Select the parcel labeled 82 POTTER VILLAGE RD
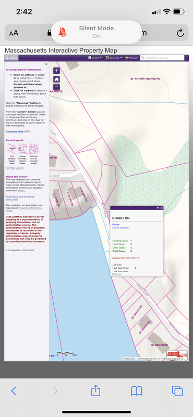The height and width of the screenshot is (417, 193). (x=146, y=79)
